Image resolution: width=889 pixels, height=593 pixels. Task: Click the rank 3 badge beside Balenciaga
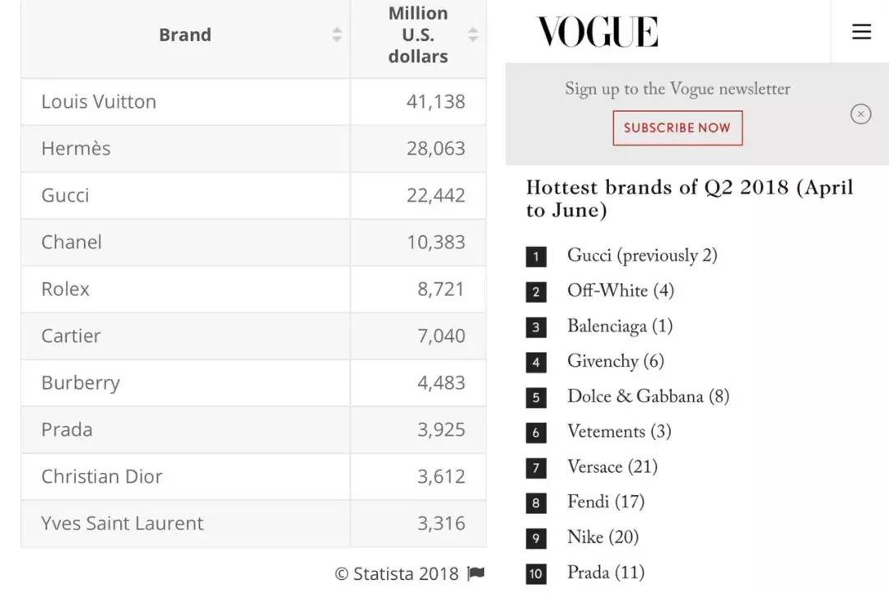point(536,327)
